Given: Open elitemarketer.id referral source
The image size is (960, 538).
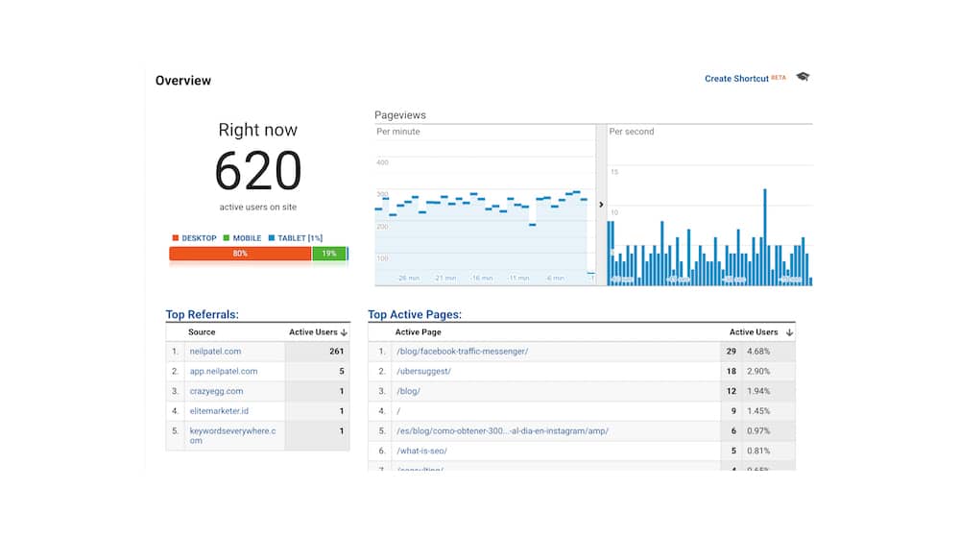Looking at the screenshot, I should pyautogui.click(x=219, y=411).
